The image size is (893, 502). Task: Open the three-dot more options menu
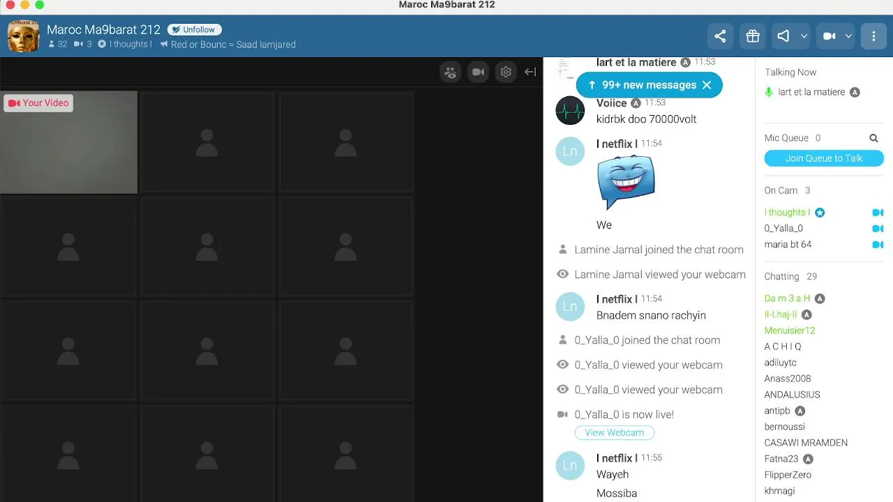pos(873,36)
